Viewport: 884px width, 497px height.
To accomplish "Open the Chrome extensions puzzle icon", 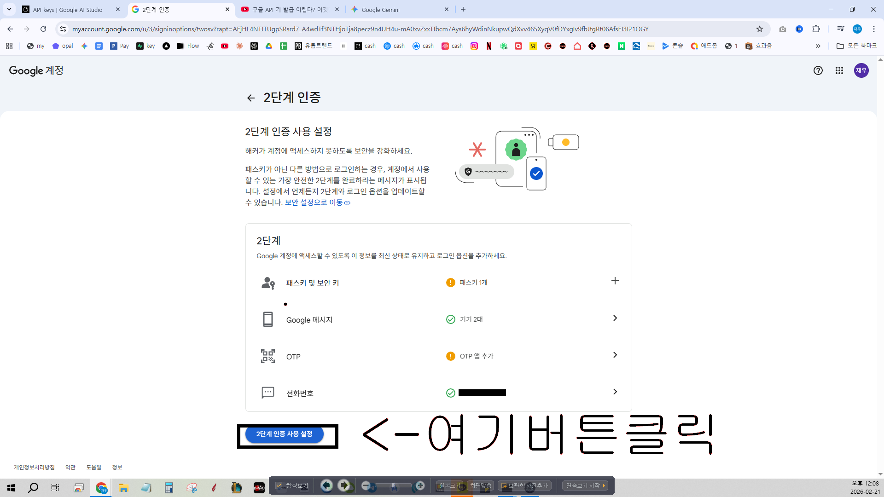I will tap(816, 29).
